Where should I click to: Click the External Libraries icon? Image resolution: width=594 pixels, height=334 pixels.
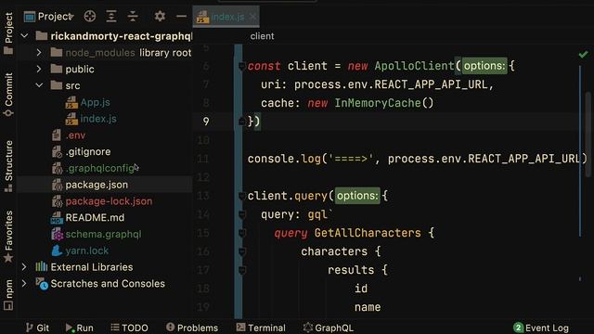pos(41,266)
